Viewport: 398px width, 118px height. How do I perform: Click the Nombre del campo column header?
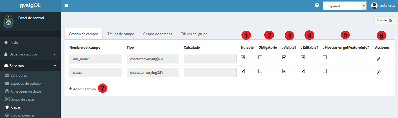(x=86, y=47)
